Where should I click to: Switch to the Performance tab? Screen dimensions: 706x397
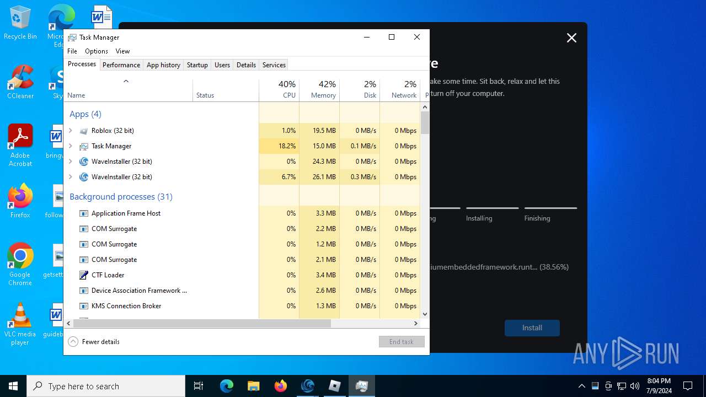point(121,65)
